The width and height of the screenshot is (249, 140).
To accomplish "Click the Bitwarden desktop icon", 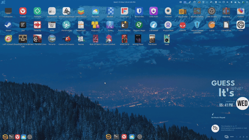I will (x=139, y=11).
